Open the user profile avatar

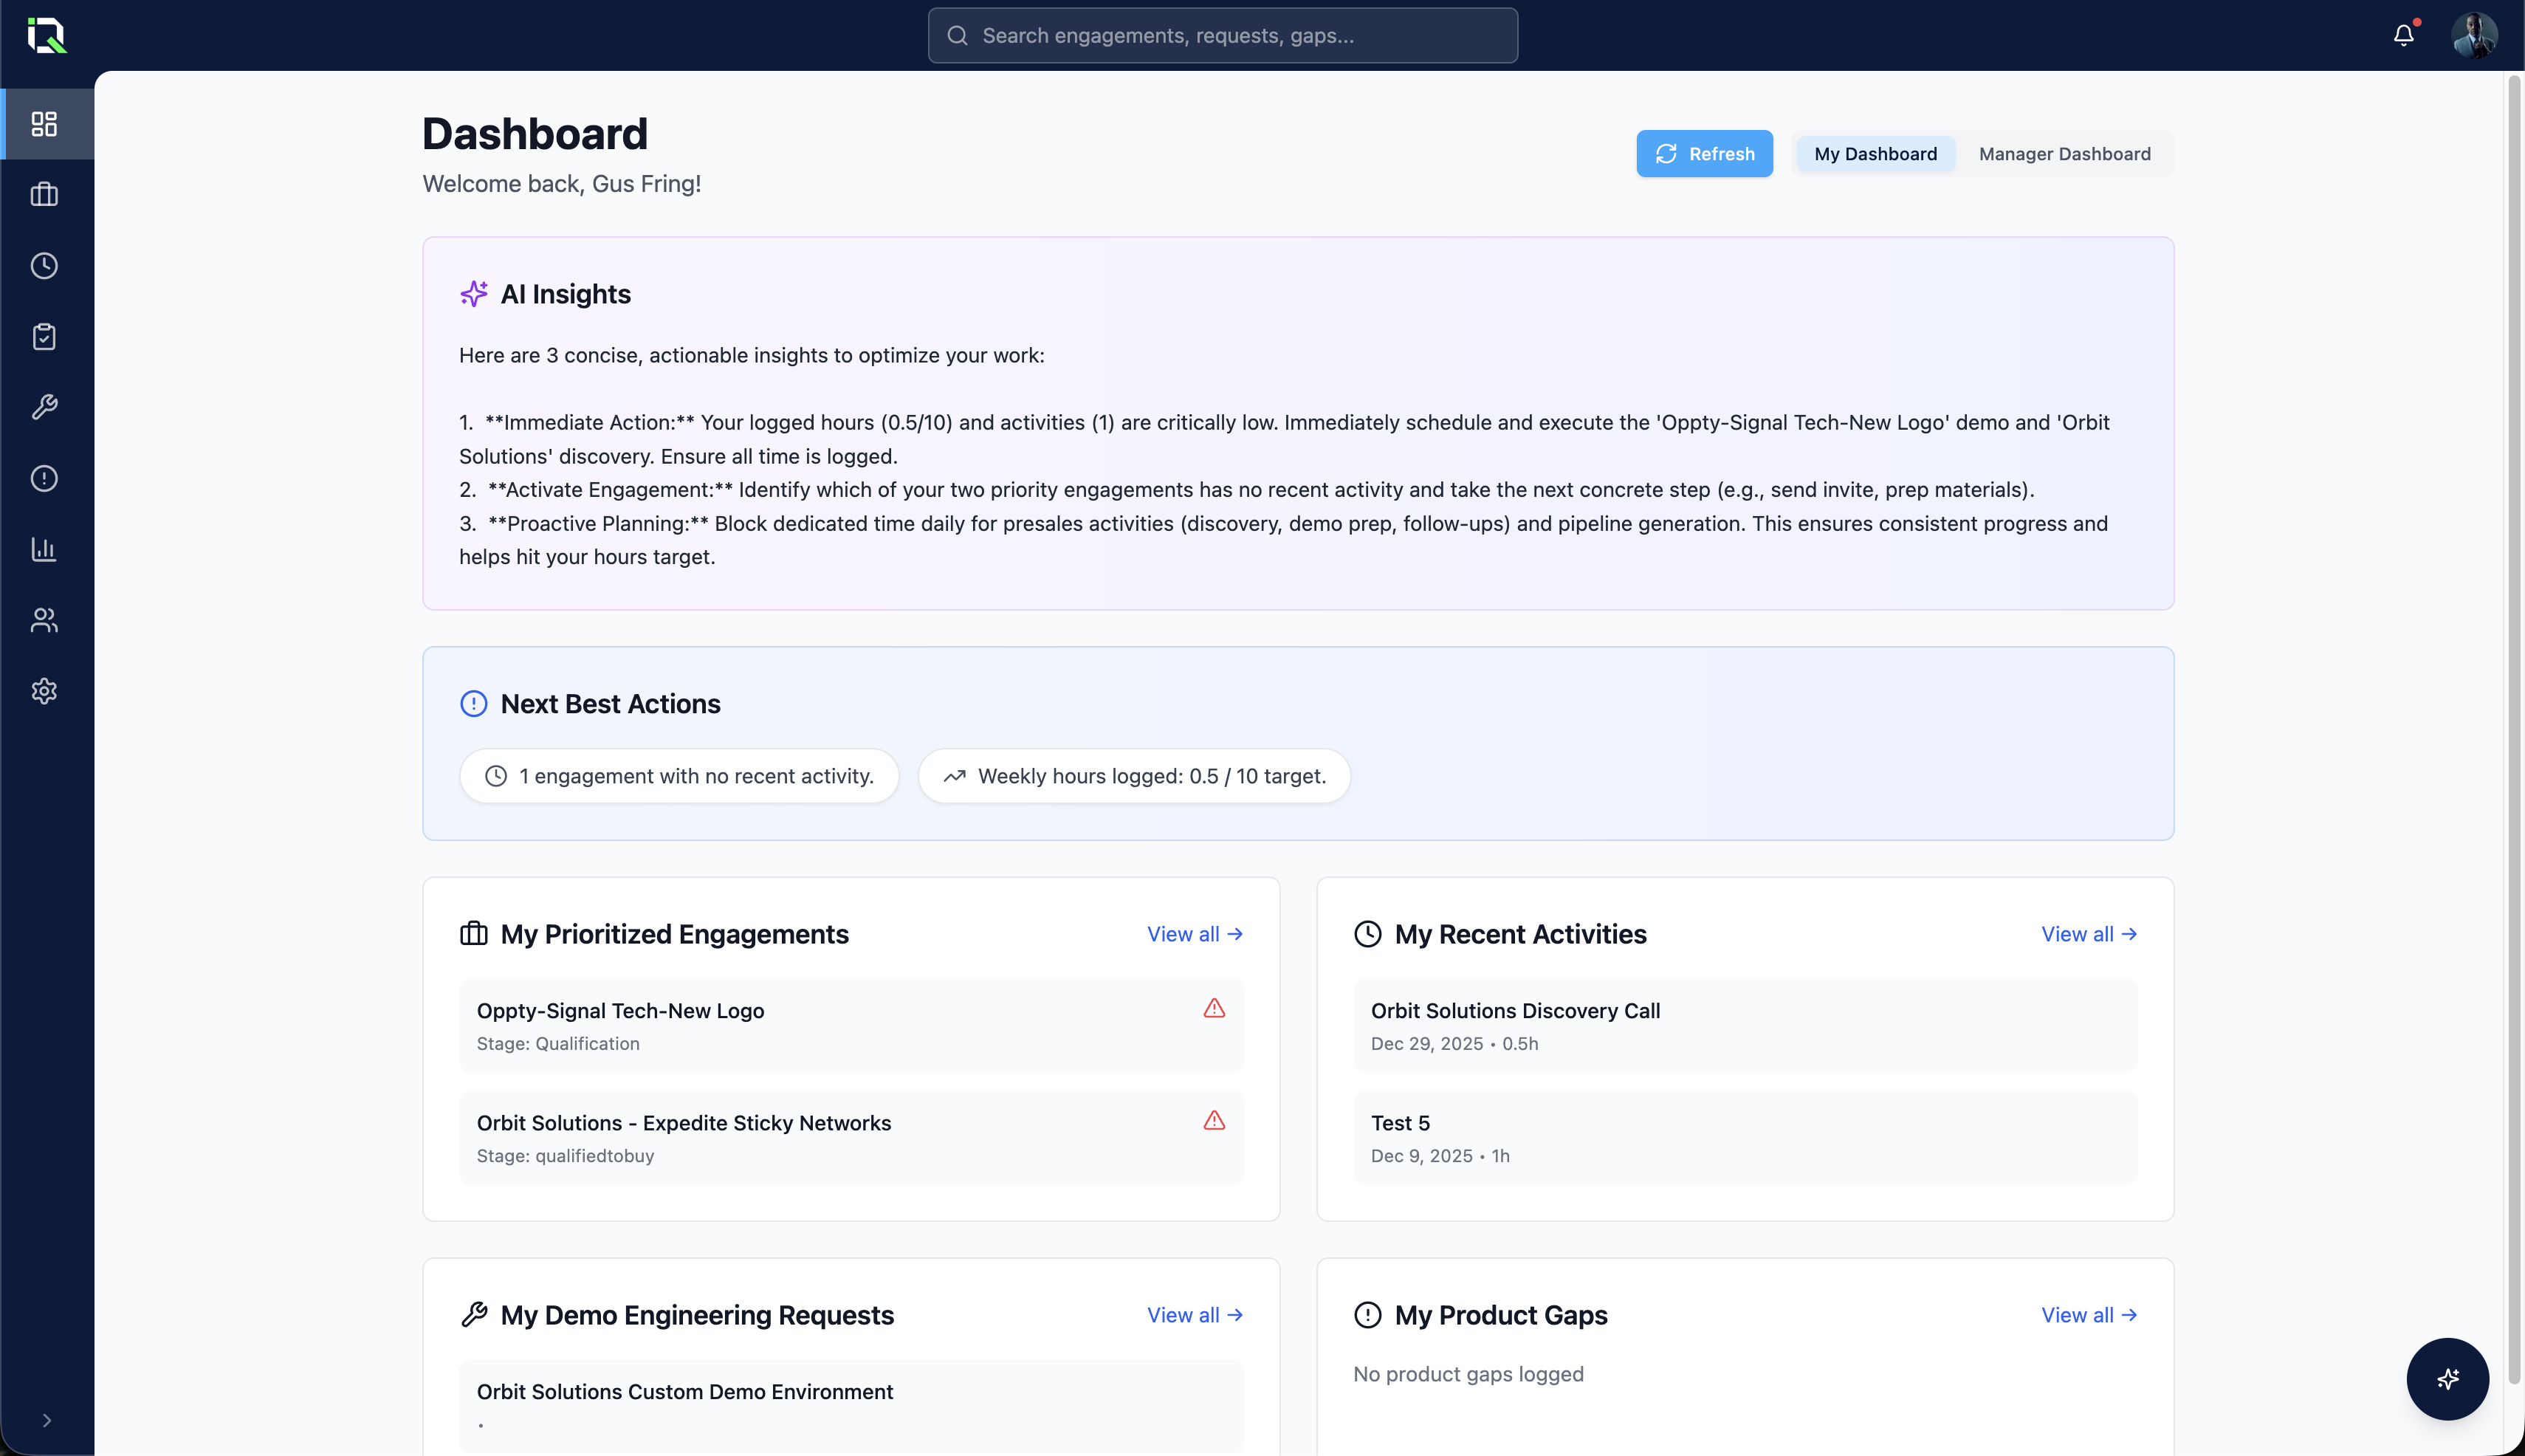tap(2473, 36)
